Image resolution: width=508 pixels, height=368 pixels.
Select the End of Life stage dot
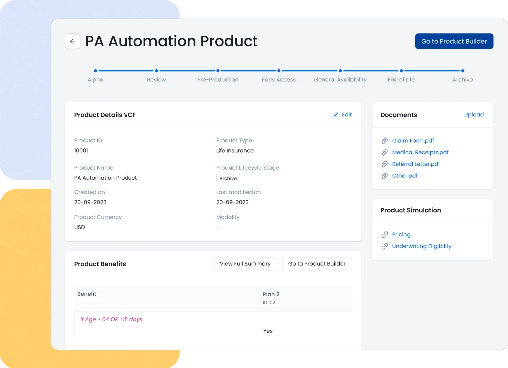[x=401, y=71]
